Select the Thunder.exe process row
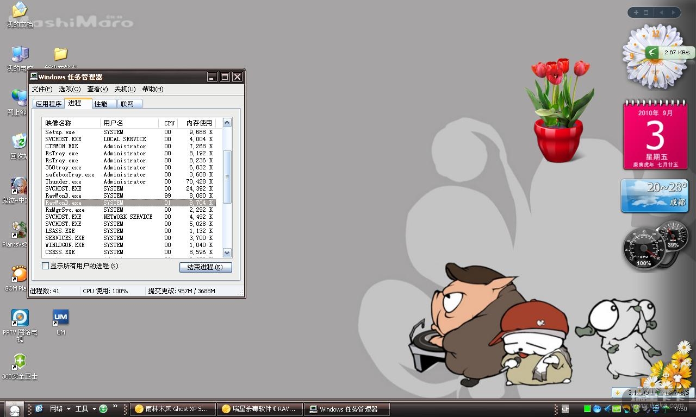 [130, 181]
